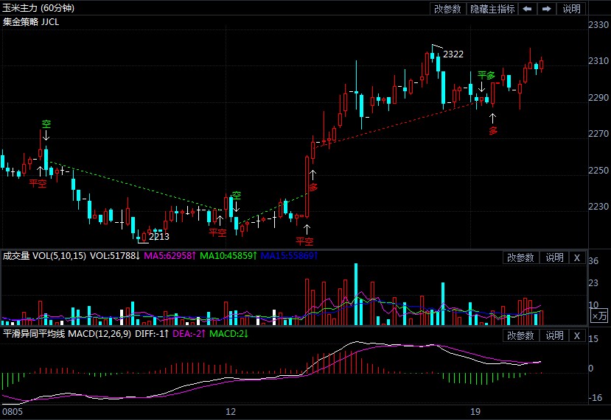Click the 集金策略 JJCL indicator label
This screenshot has width=611, height=420.
click(31, 22)
